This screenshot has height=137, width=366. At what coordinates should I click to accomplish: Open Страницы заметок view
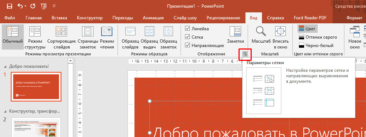[x=88, y=37]
